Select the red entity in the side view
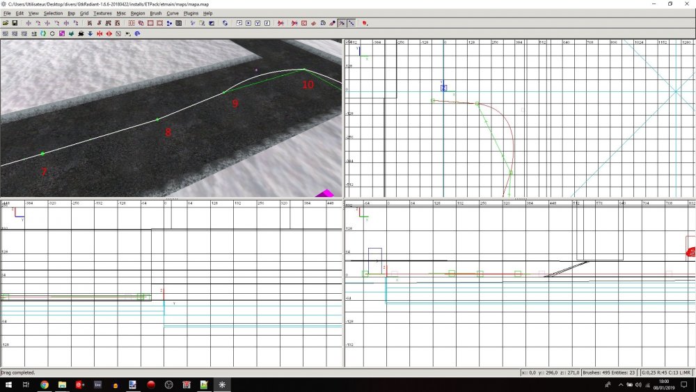 point(691,252)
